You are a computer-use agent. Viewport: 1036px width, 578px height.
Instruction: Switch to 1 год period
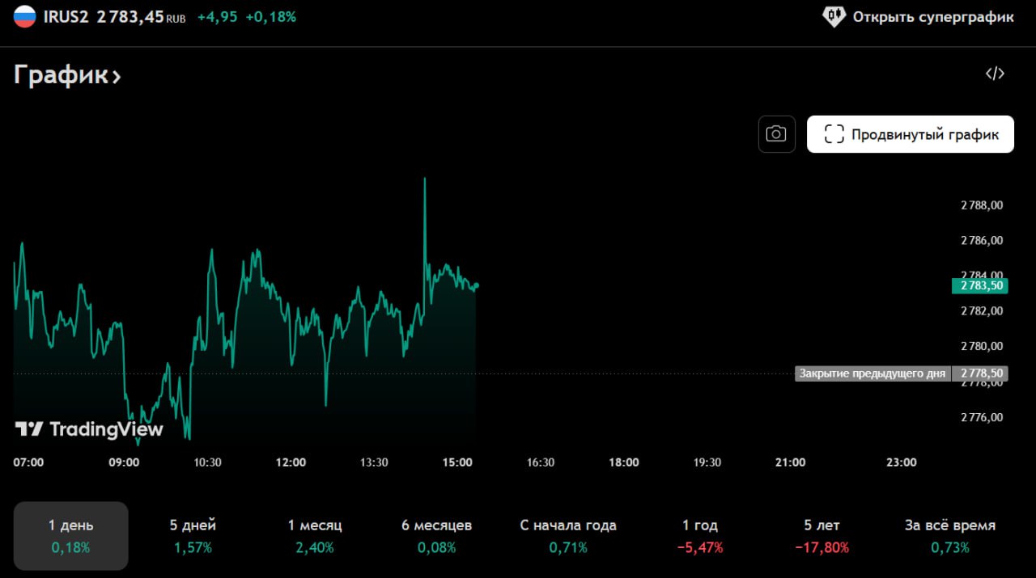point(699,535)
